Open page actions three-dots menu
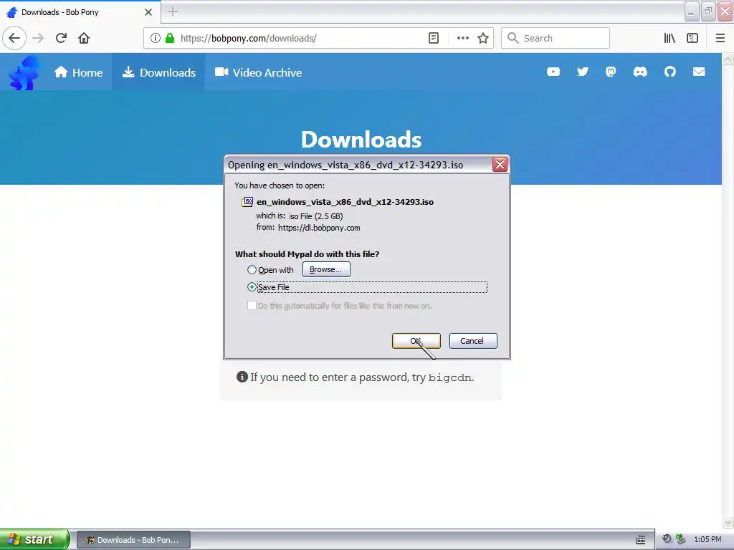The height and width of the screenshot is (550, 734). point(462,38)
